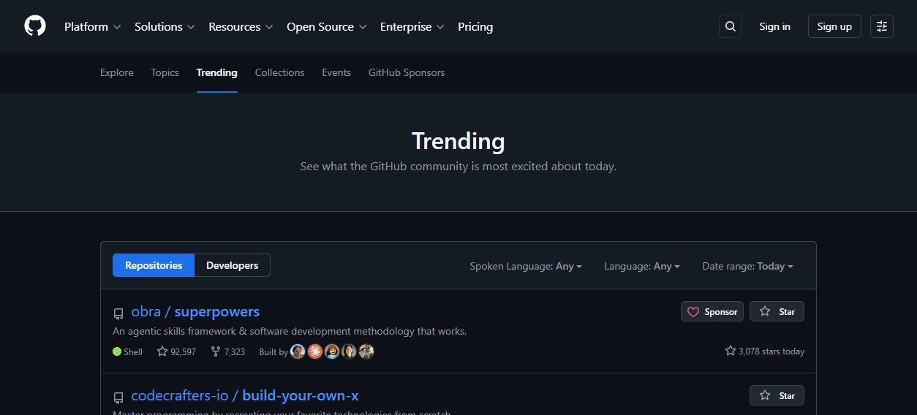This screenshot has width=917, height=415.
Task: Select the Repositories toggle
Action: (154, 265)
